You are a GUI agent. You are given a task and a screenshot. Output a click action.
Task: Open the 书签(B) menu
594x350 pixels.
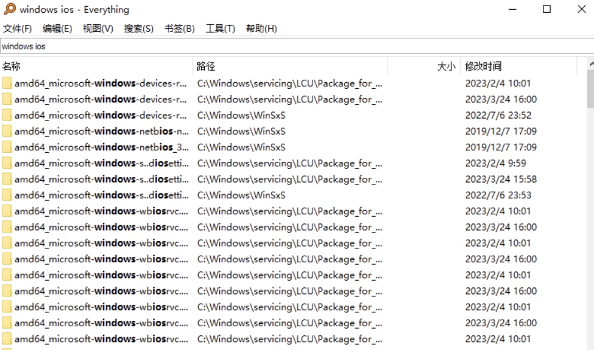(x=180, y=29)
